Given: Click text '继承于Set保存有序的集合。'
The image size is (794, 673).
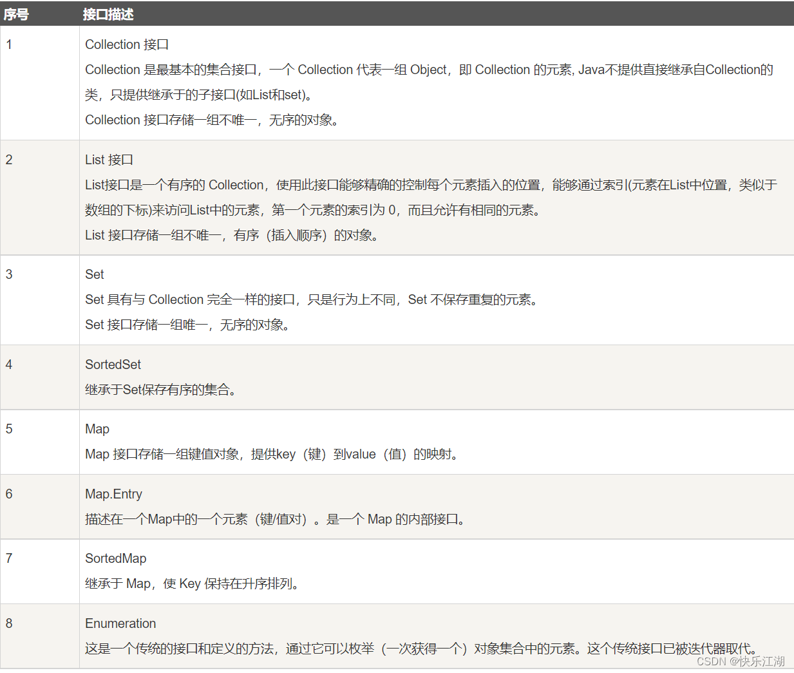Looking at the screenshot, I should pyautogui.click(x=161, y=390).
